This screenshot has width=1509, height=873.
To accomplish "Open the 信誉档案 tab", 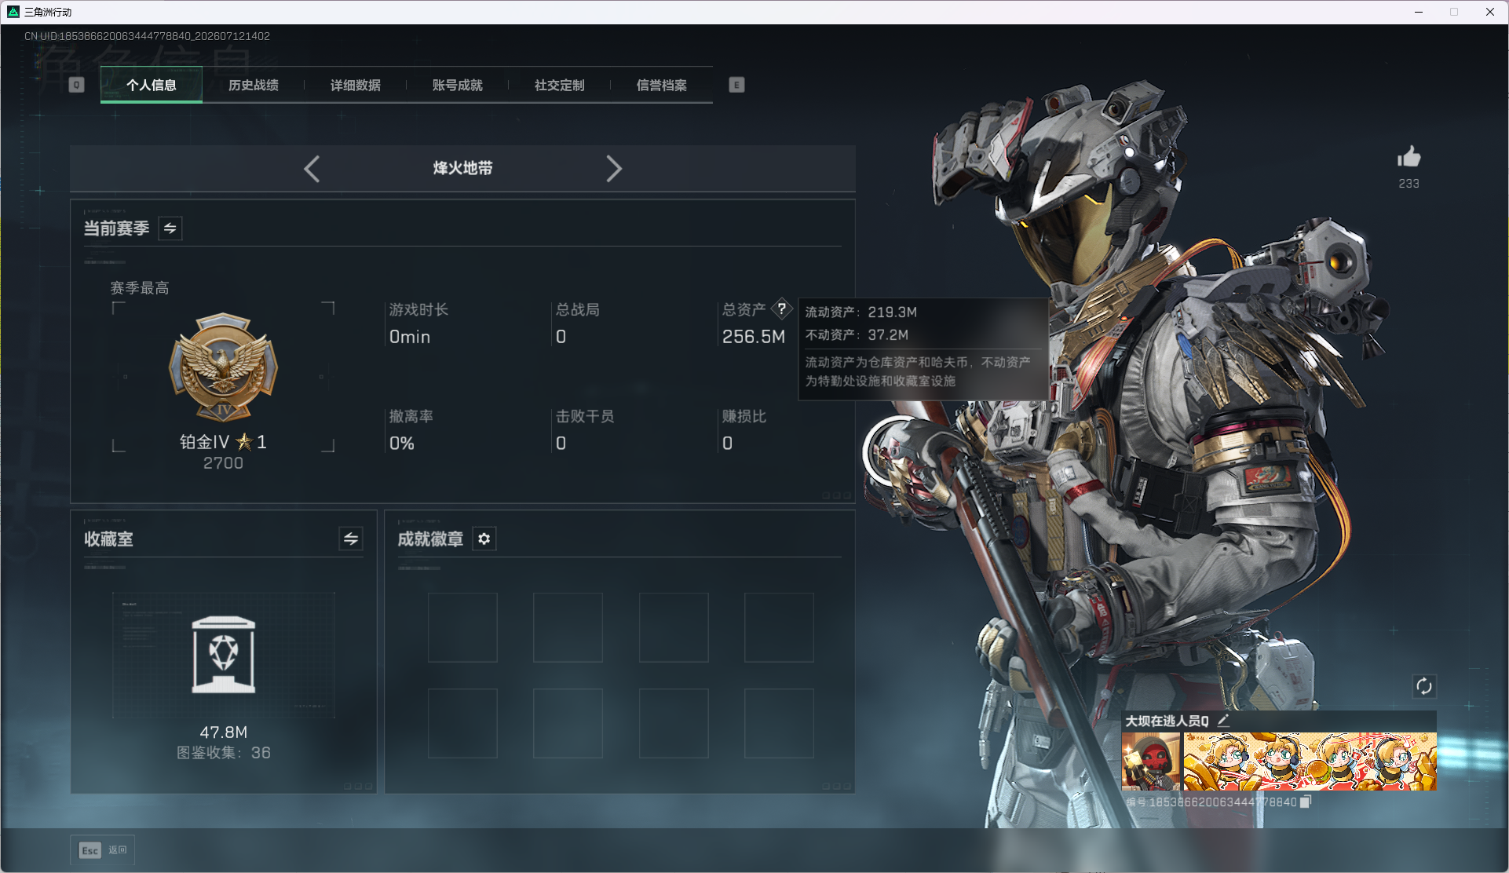I will [x=661, y=85].
